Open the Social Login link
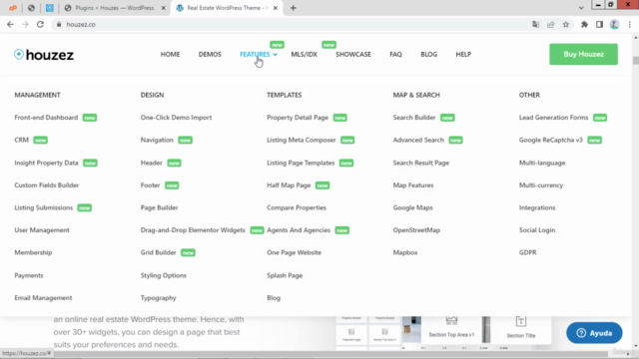 tap(537, 230)
